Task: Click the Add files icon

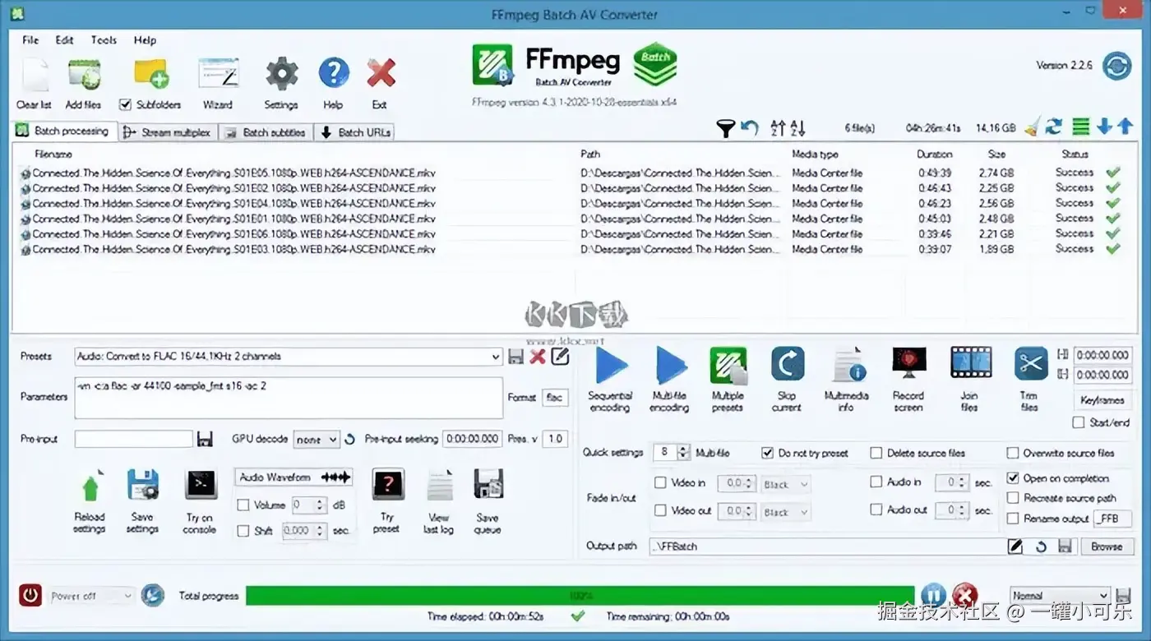Action: pos(84,75)
